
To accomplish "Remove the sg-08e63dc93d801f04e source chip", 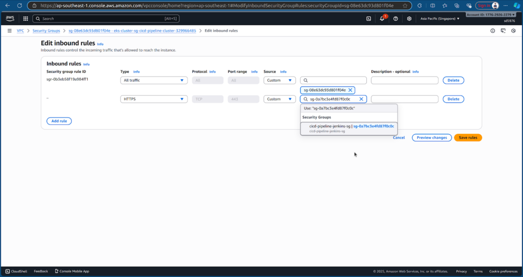I will [x=350, y=90].
